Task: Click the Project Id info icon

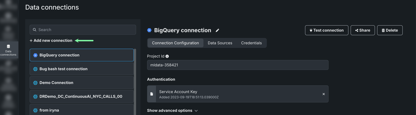Action: coord(167,56)
